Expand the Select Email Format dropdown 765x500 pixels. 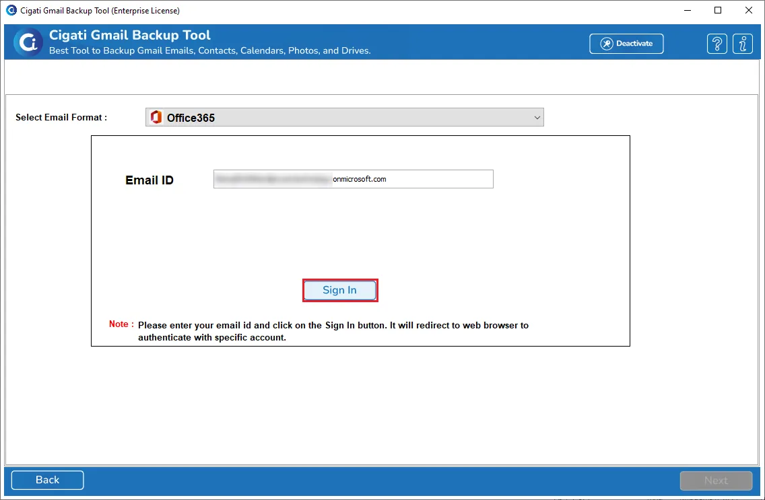pos(344,118)
